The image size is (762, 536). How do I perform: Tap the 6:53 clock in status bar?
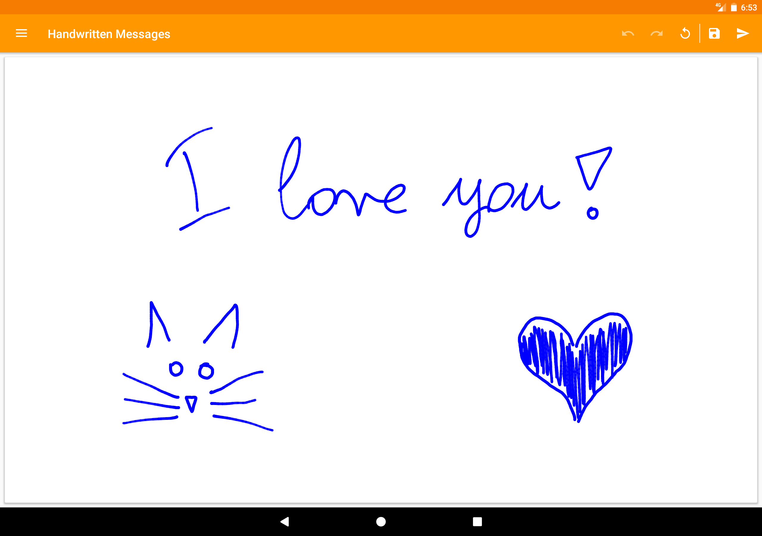click(749, 7)
